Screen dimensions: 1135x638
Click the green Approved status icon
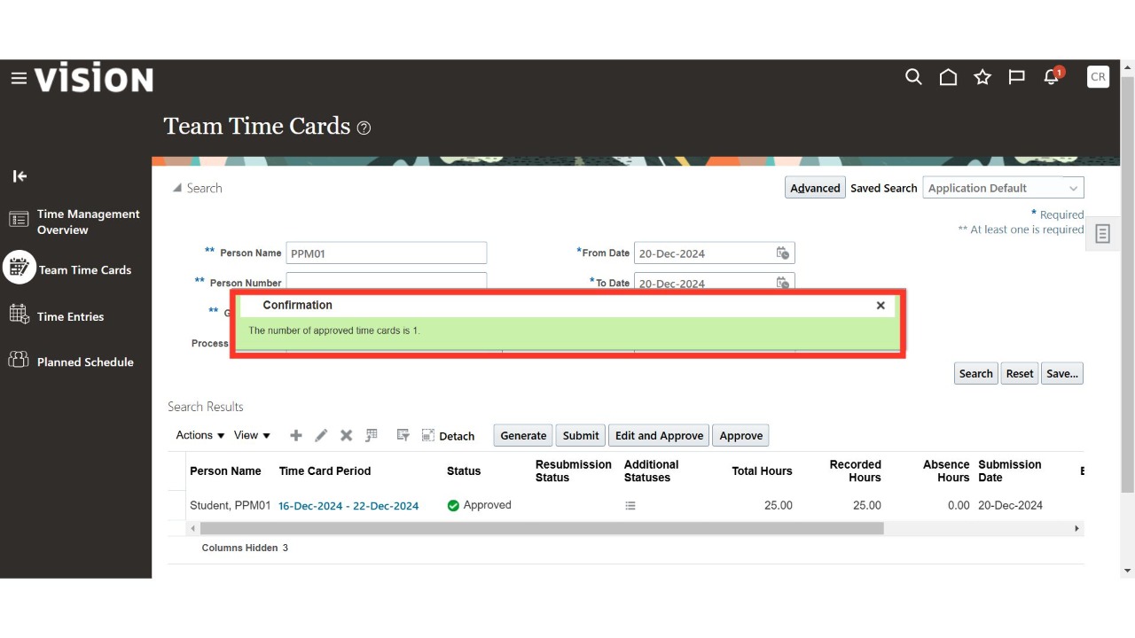tap(453, 505)
